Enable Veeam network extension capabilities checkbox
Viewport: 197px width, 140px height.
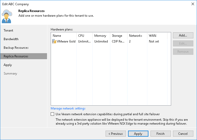coord(53,114)
